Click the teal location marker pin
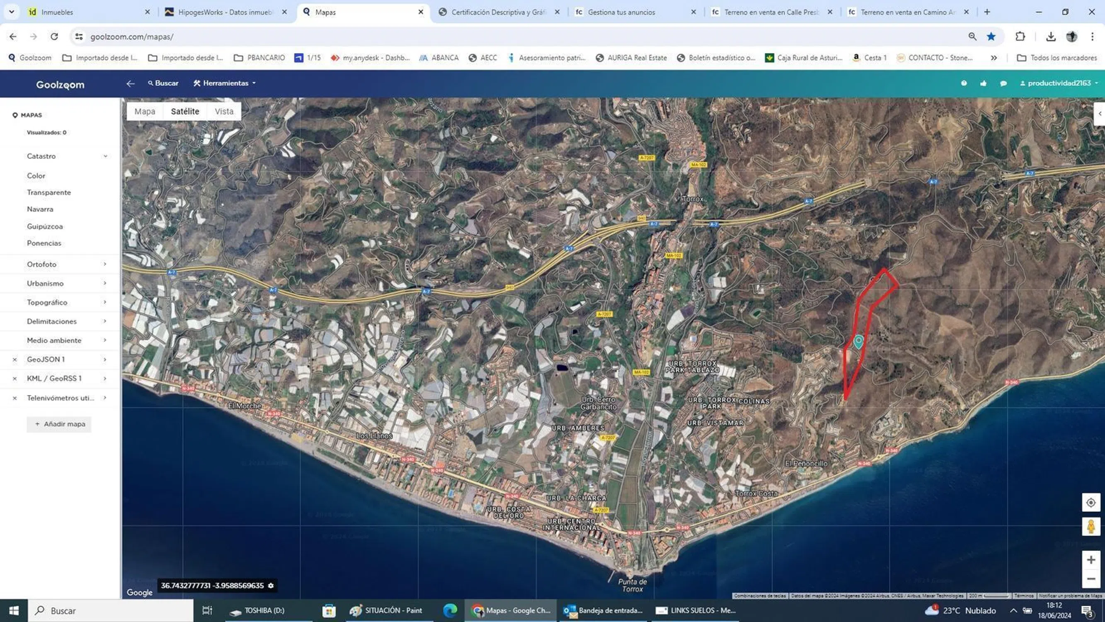This screenshot has height=622, width=1105. (x=858, y=342)
